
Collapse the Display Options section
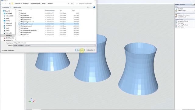[194, 19]
